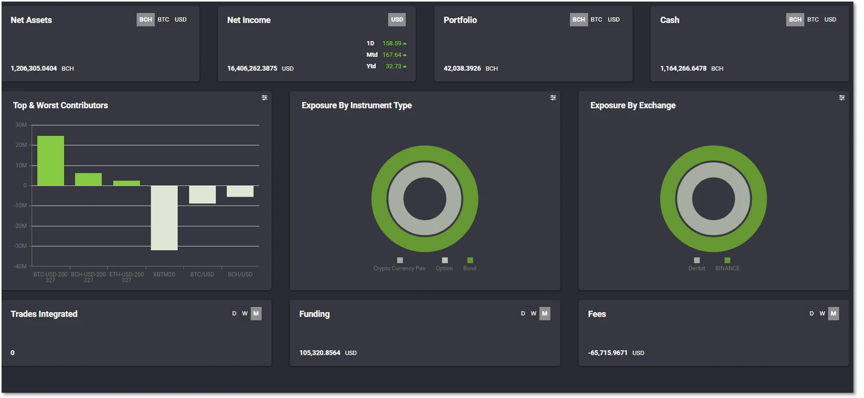Switch Portfolio card to BTC

[597, 20]
